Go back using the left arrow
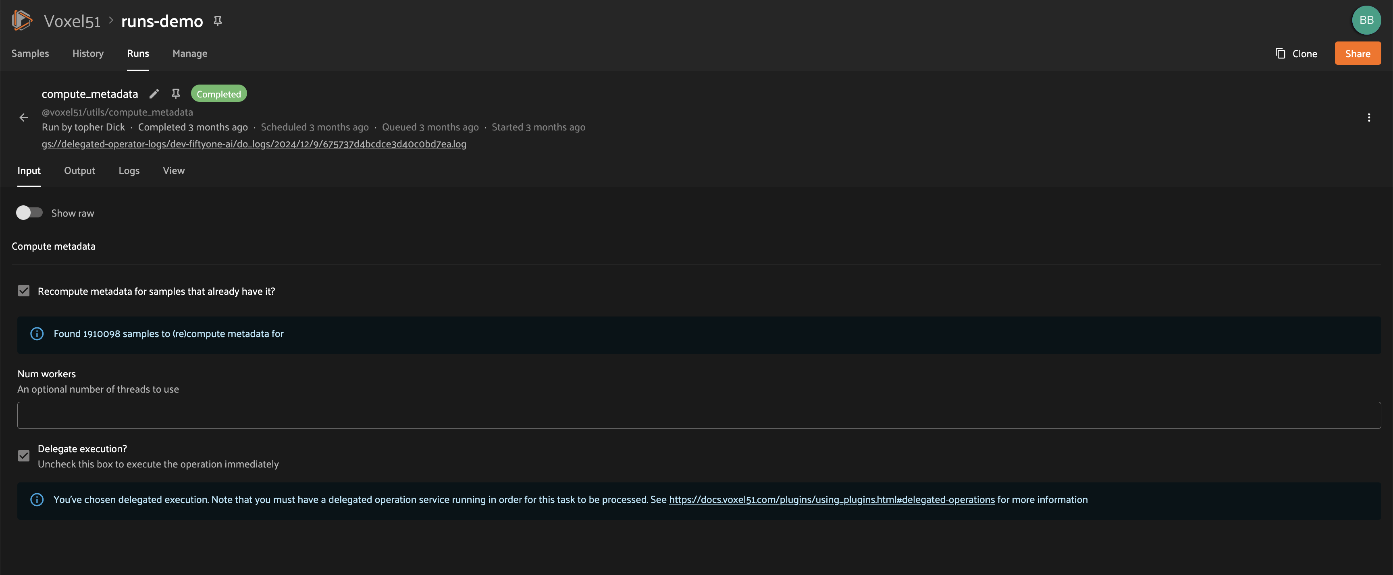Image resolution: width=1393 pixels, height=575 pixels. click(x=24, y=118)
